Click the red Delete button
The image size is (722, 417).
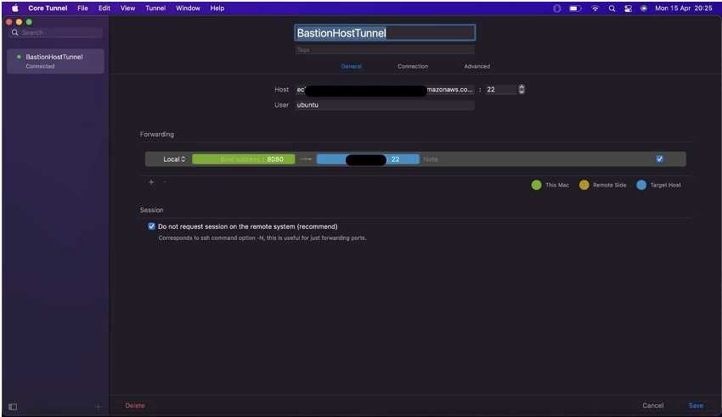click(x=135, y=406)
